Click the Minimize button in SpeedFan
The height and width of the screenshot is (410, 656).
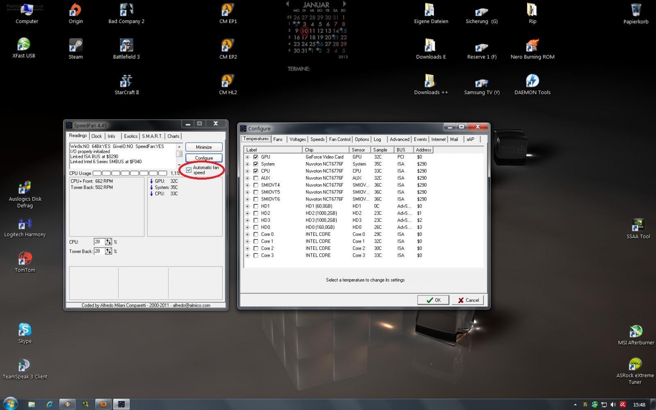(204, 147)
